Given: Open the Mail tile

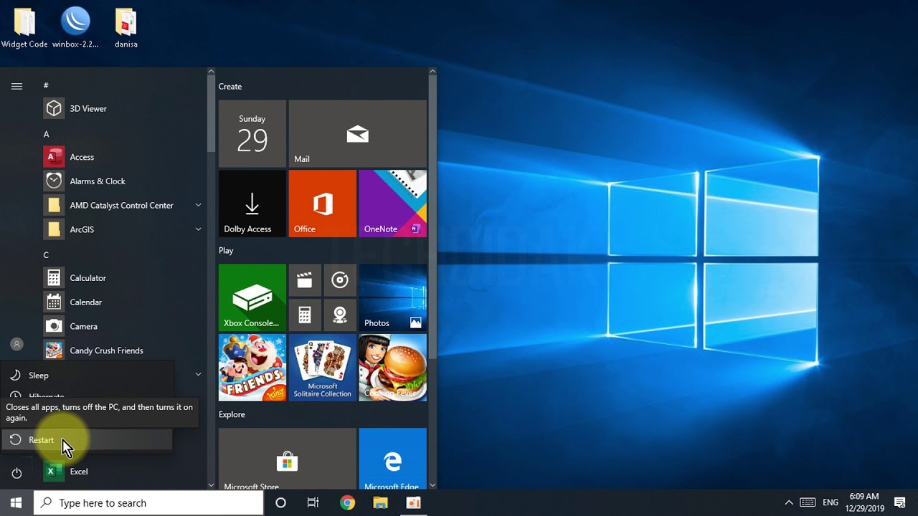Looking at the screenshot, I should 357,134.
